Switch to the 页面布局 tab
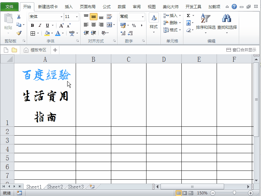The width and height of the screenshot is (261, 196). (87, 7)
